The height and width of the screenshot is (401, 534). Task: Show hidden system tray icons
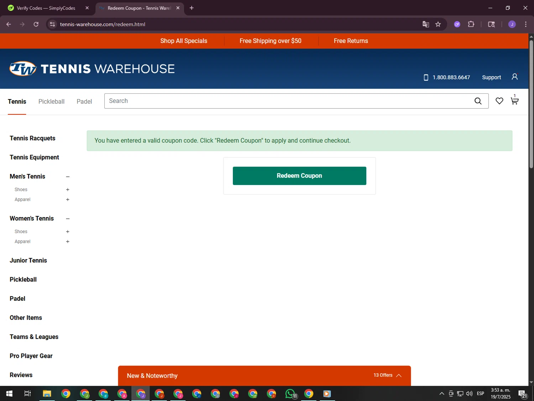tap(441, 394)
